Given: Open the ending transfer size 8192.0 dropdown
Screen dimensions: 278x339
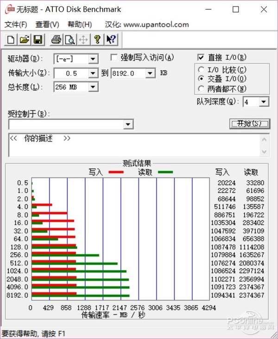Looking at the screenshot, I should click(x=150, y=73).
